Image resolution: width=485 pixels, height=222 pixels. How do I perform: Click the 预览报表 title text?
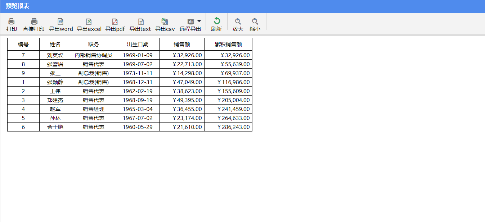click(18, 6)
